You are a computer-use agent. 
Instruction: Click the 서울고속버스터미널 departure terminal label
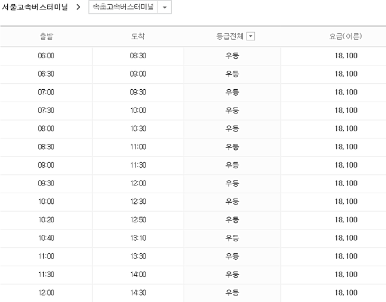pyautogui.click(x=34, y=7)
